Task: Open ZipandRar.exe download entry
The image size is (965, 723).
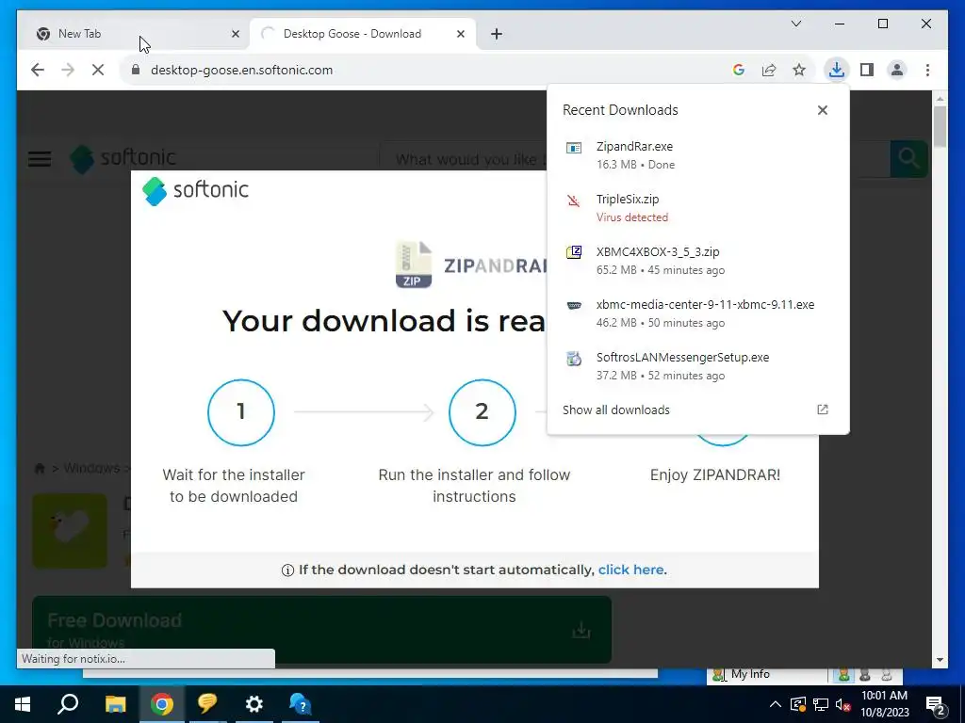Action: coord(698,155)
